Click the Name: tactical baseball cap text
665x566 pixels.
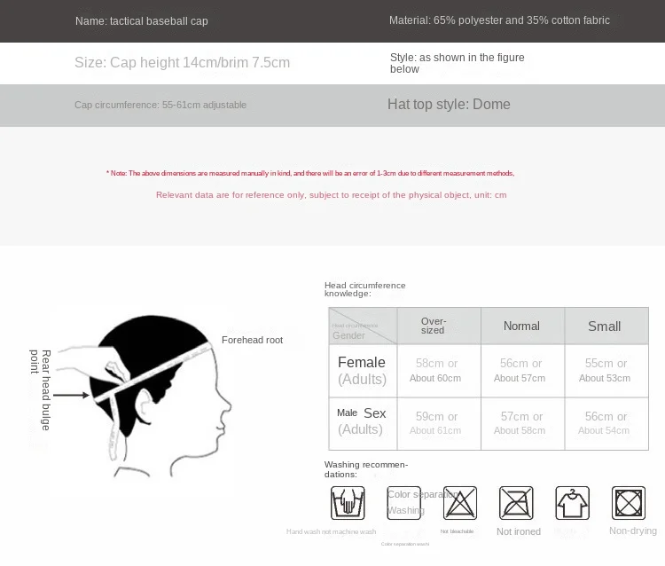pyautogui.click(x=142, y=20)
